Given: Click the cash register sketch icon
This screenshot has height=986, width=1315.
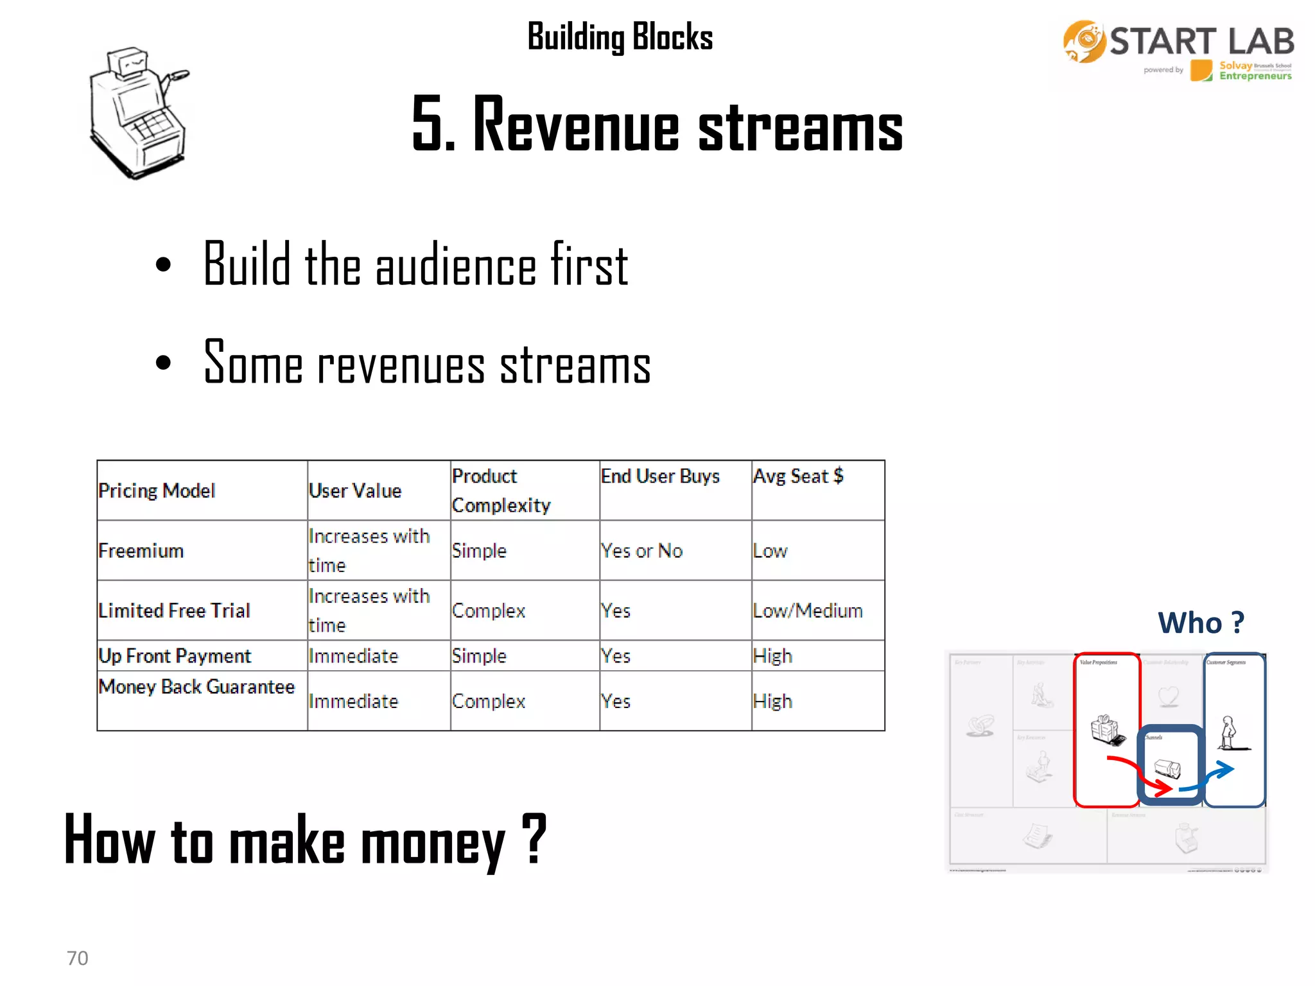Looking at the screenshot, I should click(139, 113).
